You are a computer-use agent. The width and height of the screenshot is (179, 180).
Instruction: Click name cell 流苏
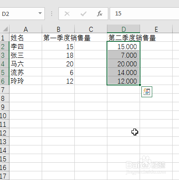25,72
